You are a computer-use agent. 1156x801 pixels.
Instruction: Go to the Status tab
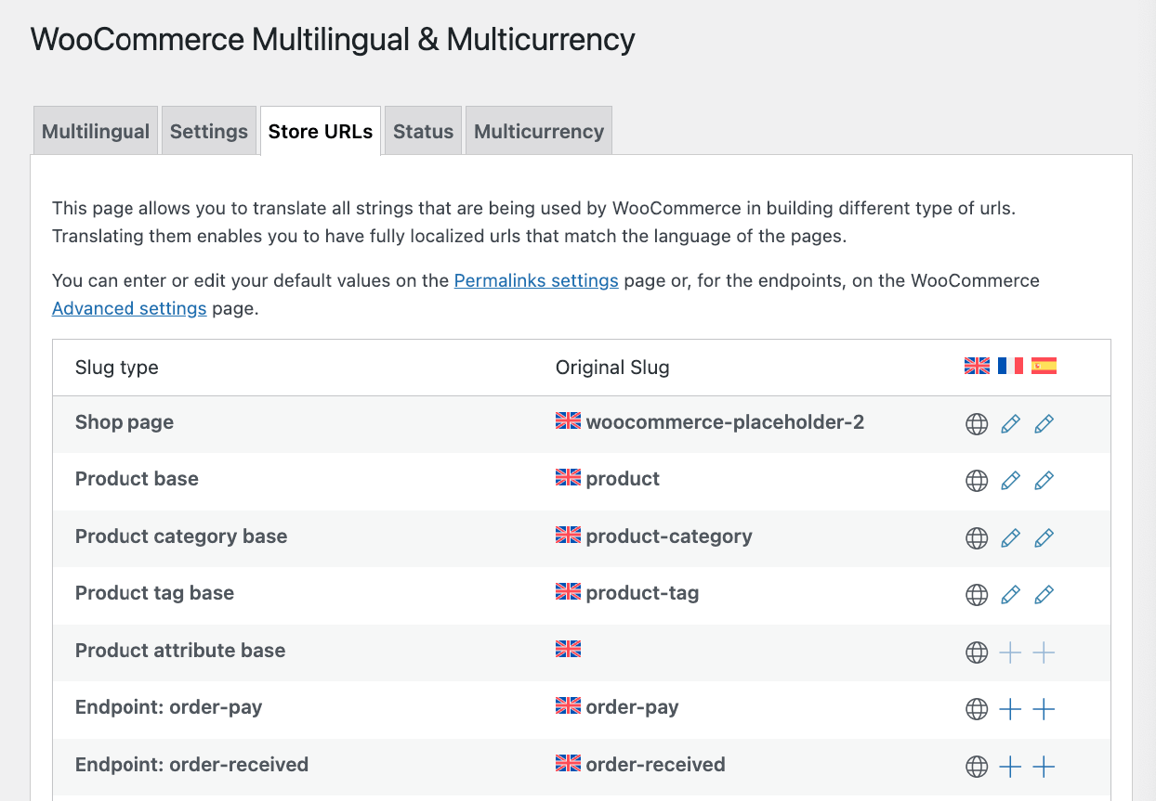click(x=423, y=131)
